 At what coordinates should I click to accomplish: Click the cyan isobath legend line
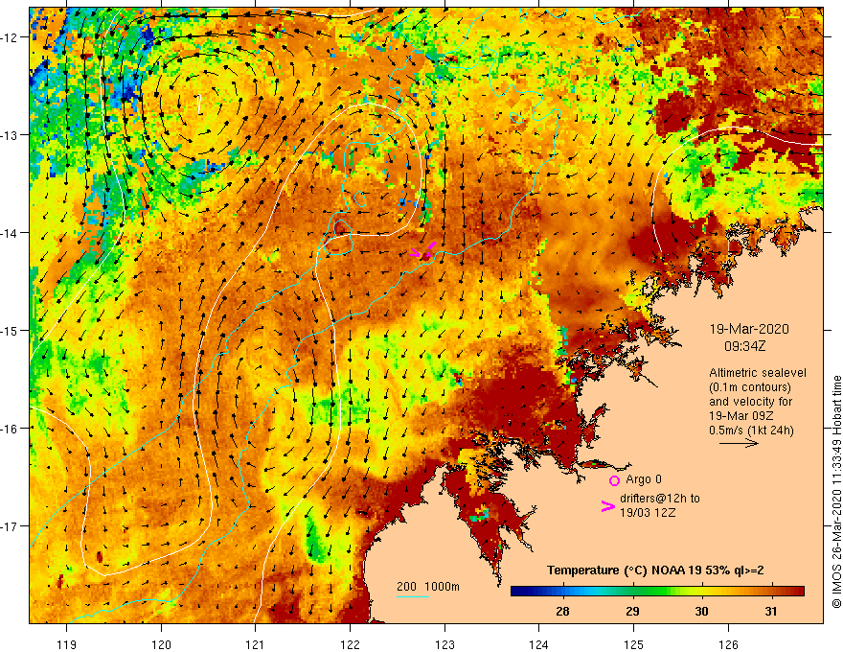pyautogui.click(x=413, y=596)
